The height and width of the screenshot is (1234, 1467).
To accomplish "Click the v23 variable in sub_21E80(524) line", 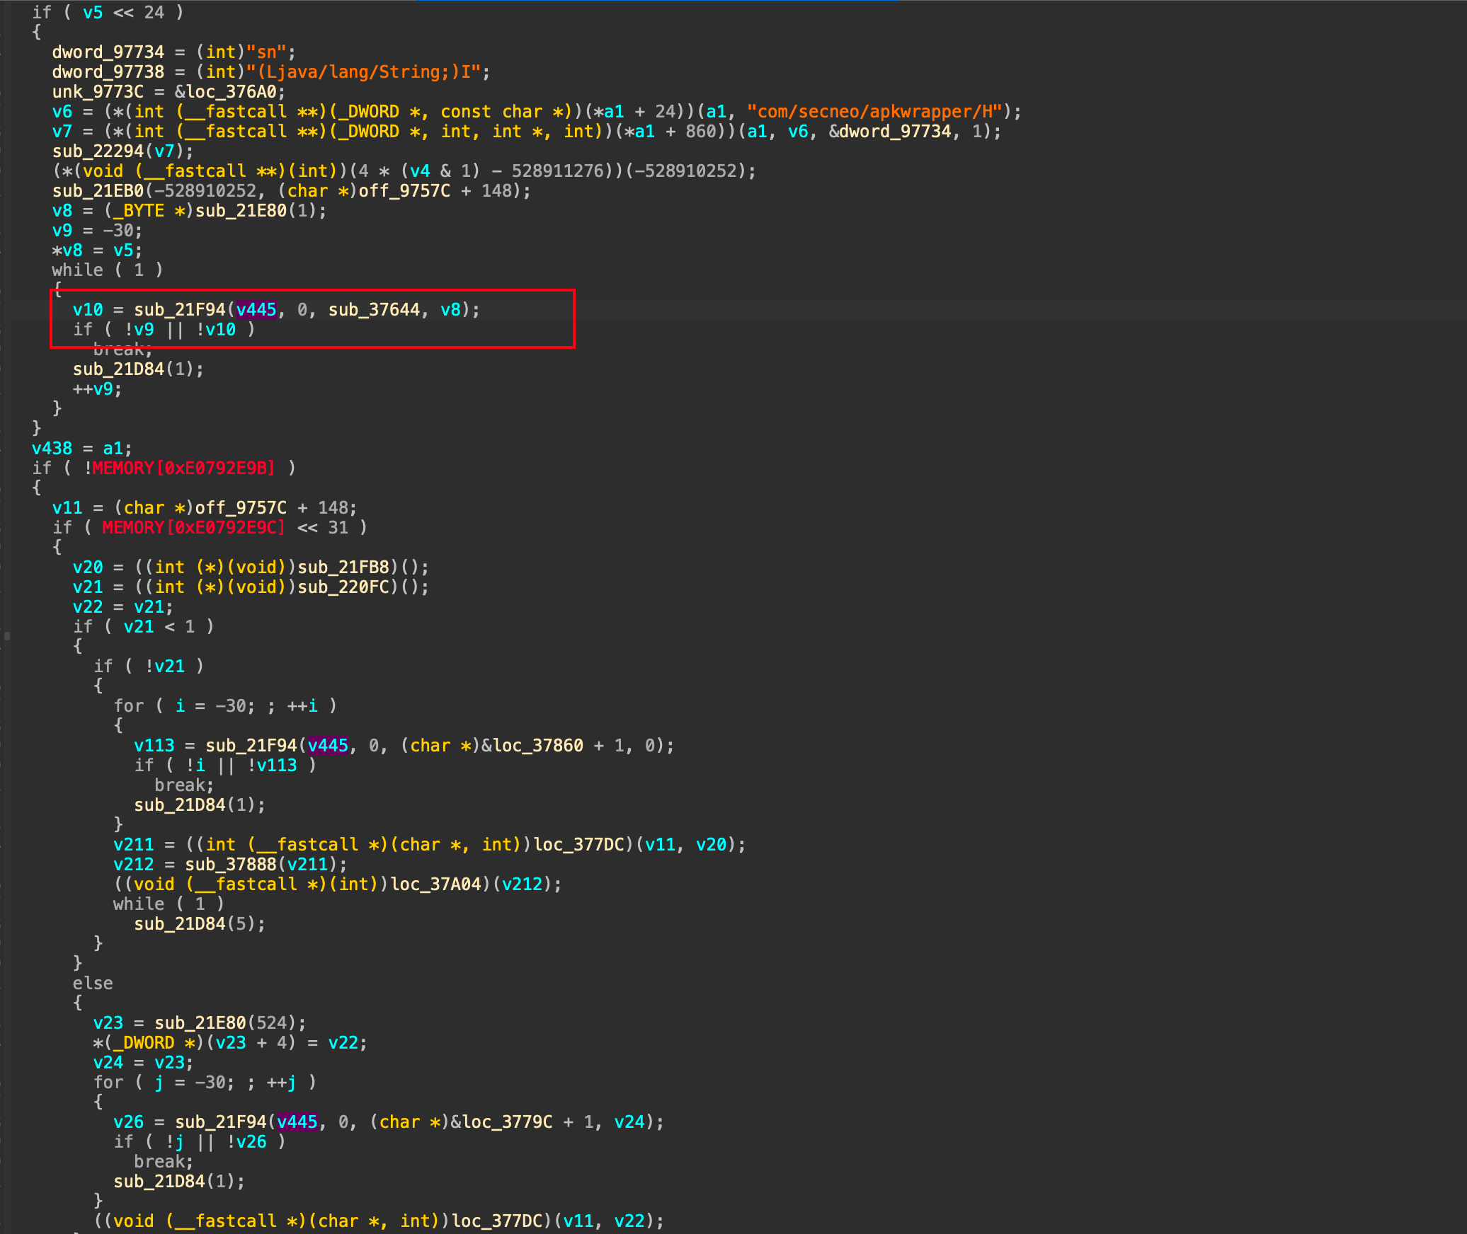I will point(108,1023).
